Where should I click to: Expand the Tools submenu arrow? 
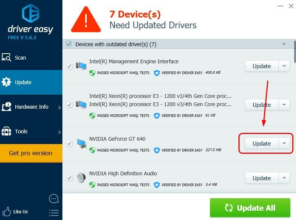pos(59,132)
